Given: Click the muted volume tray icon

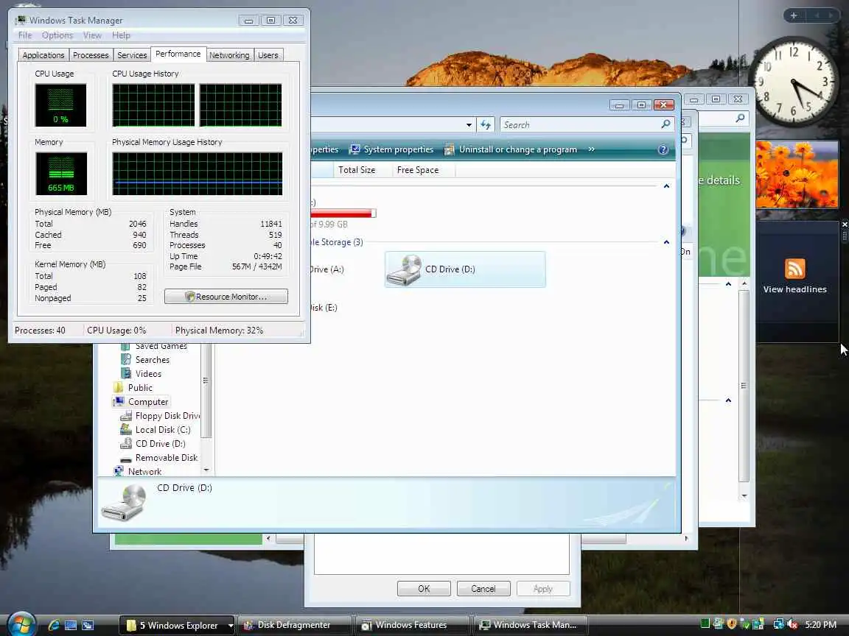Looking at the screenshot, I should [x=792, y=624].
